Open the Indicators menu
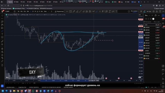Viewport: 165px width, 93px height. click(59, 11)
